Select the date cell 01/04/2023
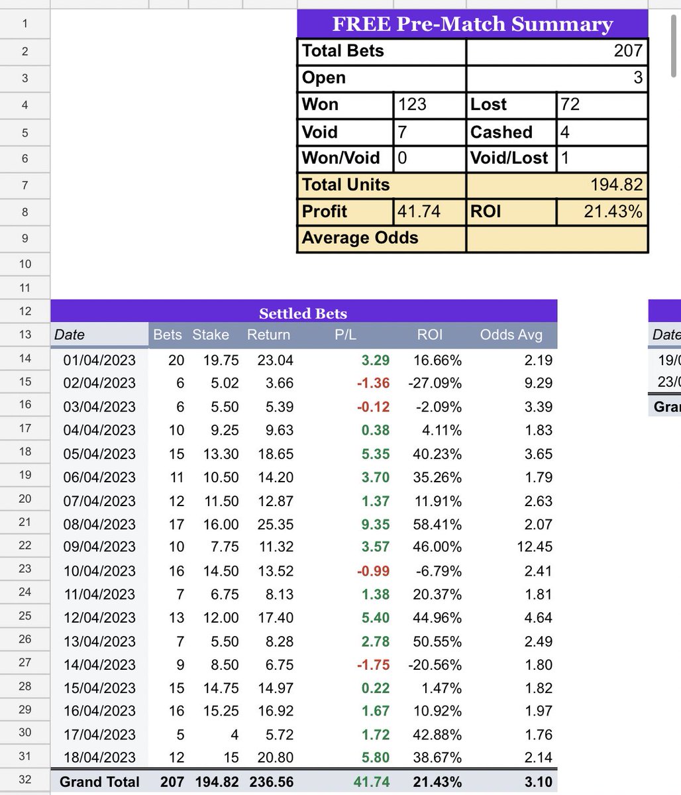681x795 pixels. pyautogui.click(x=99, y=360)
